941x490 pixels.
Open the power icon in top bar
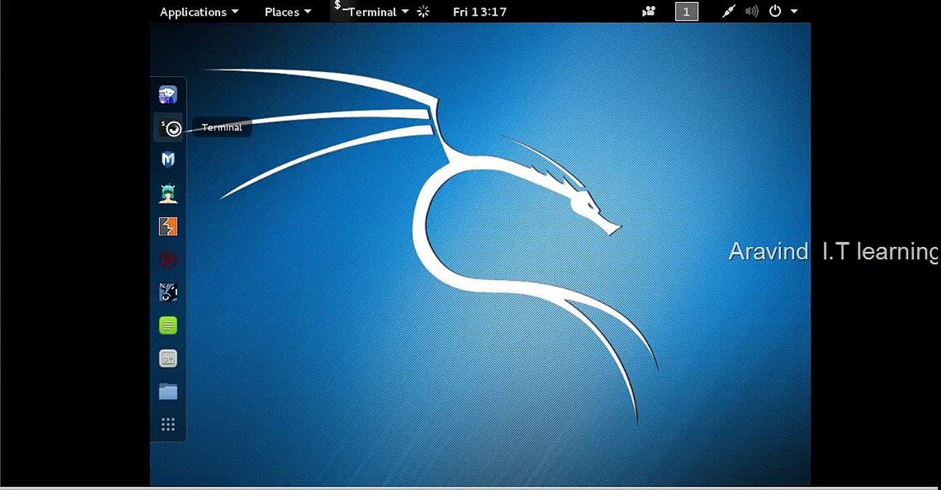[x=775, y=12]
